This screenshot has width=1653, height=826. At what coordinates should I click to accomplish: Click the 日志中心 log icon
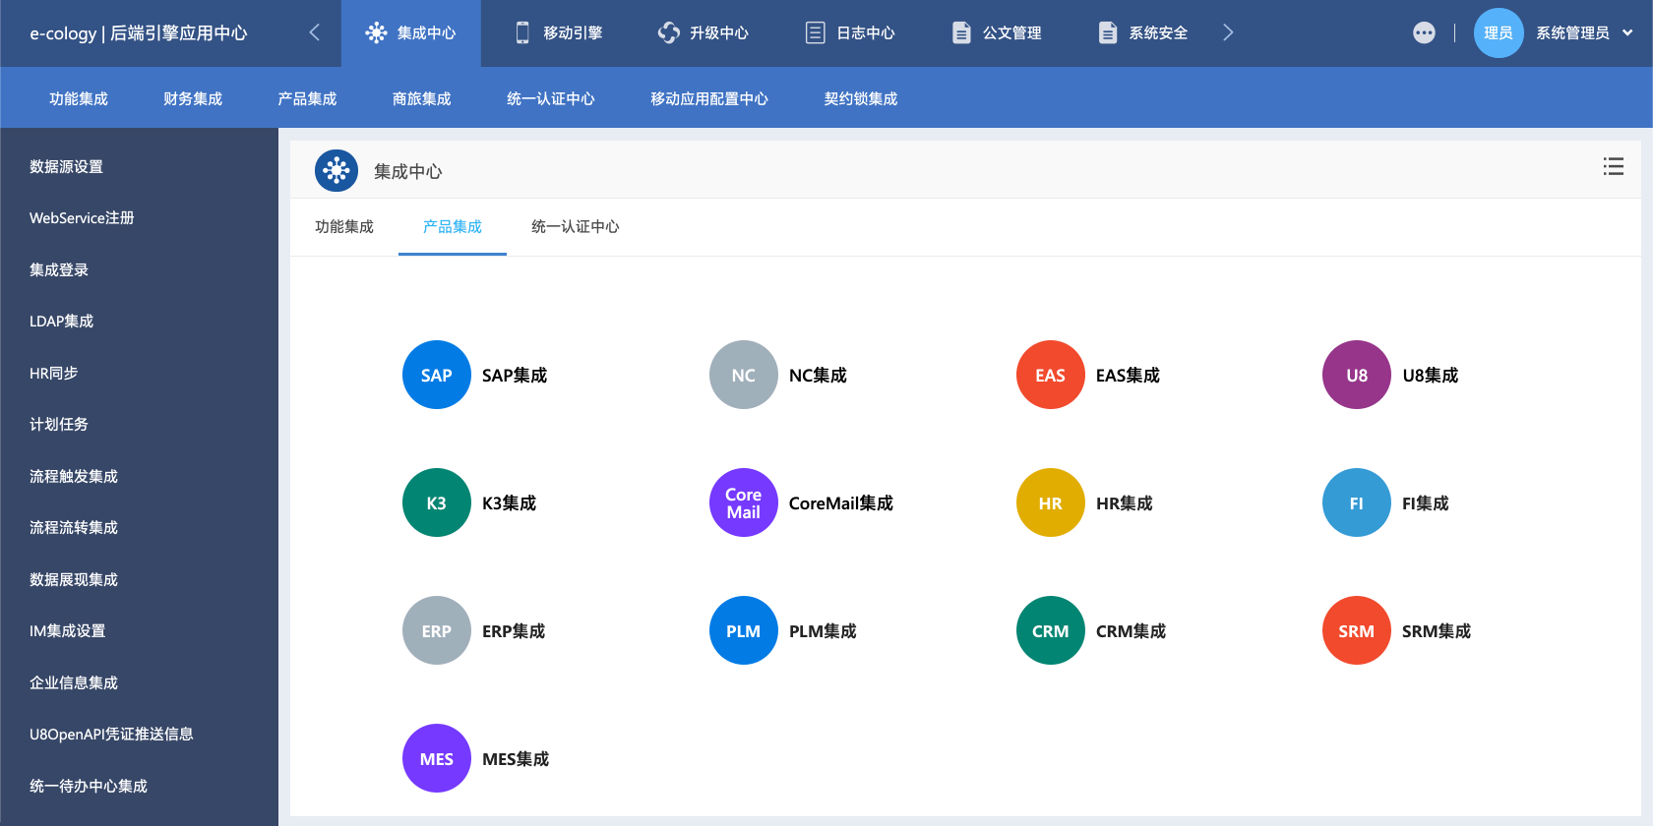click(816, 32)
